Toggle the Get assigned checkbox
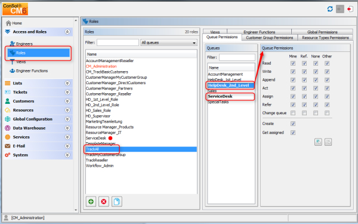358x224 pixels. pos(293,133)
